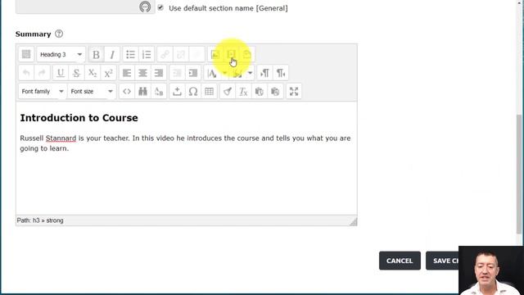524x295 pixels.
Task: Apply subscript formatting
Action: click(93, 73)
